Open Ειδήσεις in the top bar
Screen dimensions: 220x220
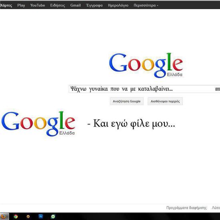(x=58, y=5)
